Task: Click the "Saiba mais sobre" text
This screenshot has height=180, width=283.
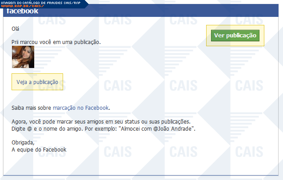Action: coord(32,108)
